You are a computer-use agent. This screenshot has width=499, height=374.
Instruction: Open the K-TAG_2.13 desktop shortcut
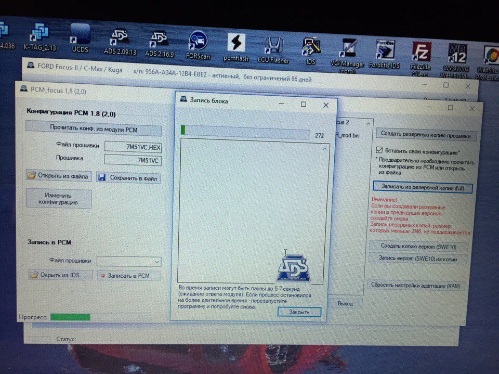pyautogui.click(x=40, y=37)
